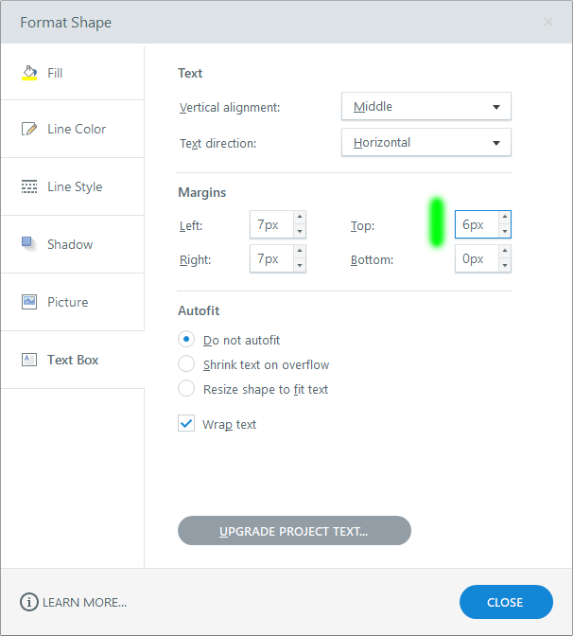The image size is (573, 636).
Task: Click the Learn More info icon
Action: tap(29, 602)
